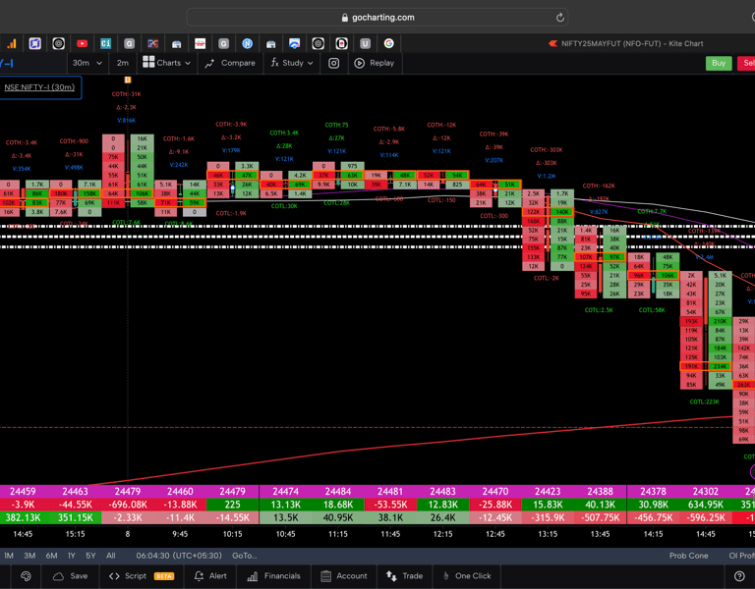
Task: Click the Compare line-chart icon
Action: click(209, 64)
